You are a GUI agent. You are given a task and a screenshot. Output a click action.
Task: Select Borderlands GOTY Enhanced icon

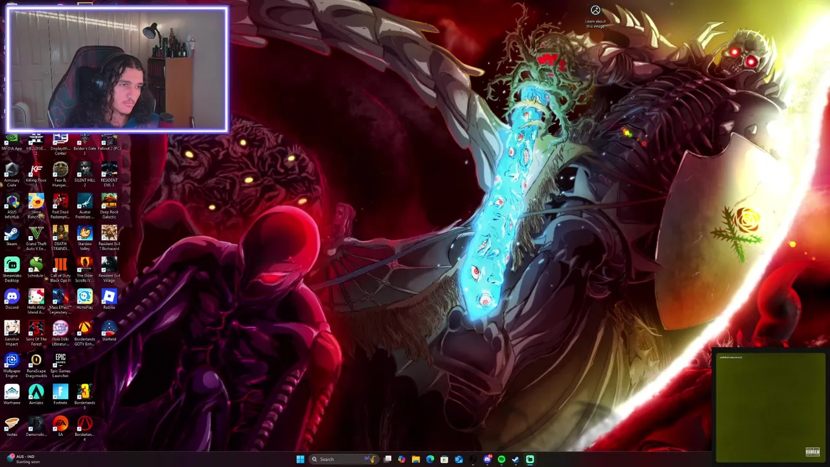[x=84, y=333]
